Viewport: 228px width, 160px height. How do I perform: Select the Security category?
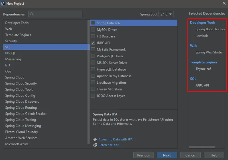pyautogui.click(x=45, y=41)
